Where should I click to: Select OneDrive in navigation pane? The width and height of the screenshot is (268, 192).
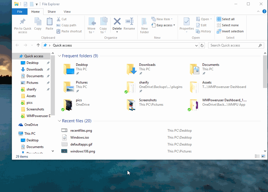click(31, 125)
